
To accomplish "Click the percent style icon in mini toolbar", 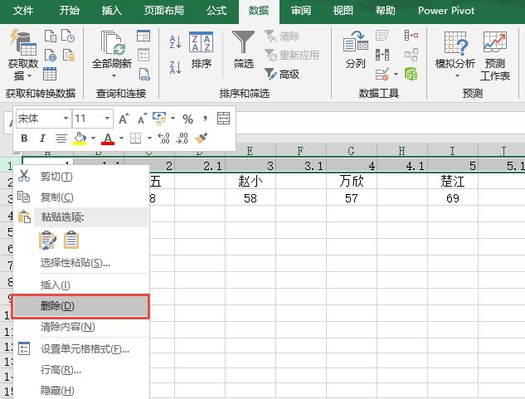I will (x=187, y=119).
